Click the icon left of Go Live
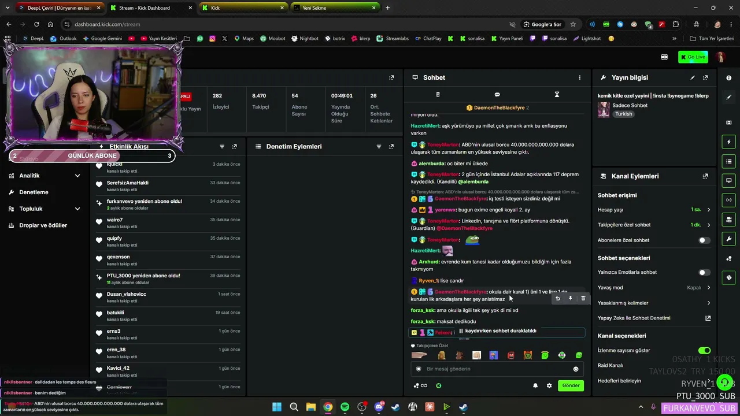This screenshot has width=740, height=416. click(x=664, y=57)
